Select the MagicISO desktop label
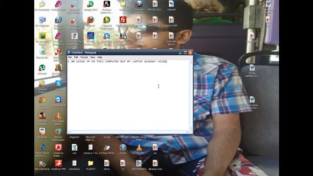The height and width of the screenshot is (176, 313). click(74, 137)
